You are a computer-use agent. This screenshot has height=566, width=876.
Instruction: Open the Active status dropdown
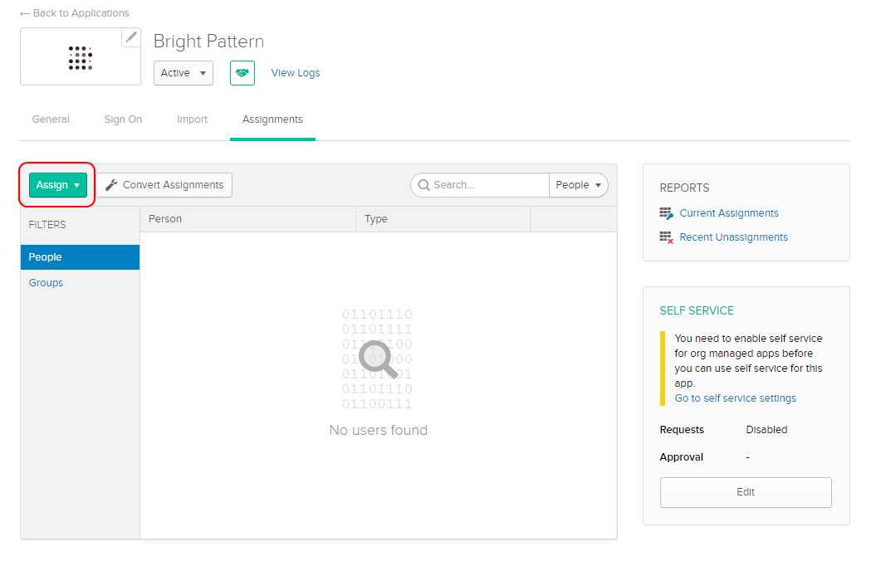coord(184,73)
